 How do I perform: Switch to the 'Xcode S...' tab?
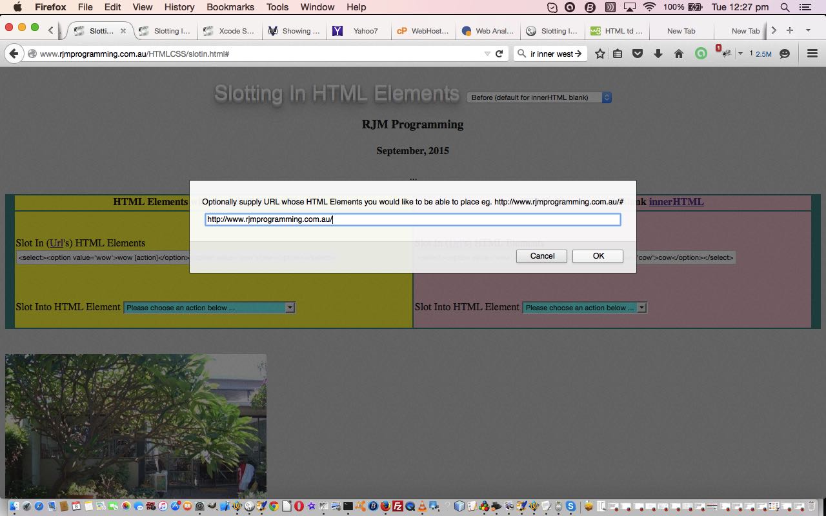pyautogui.click(x=230, y=31)
